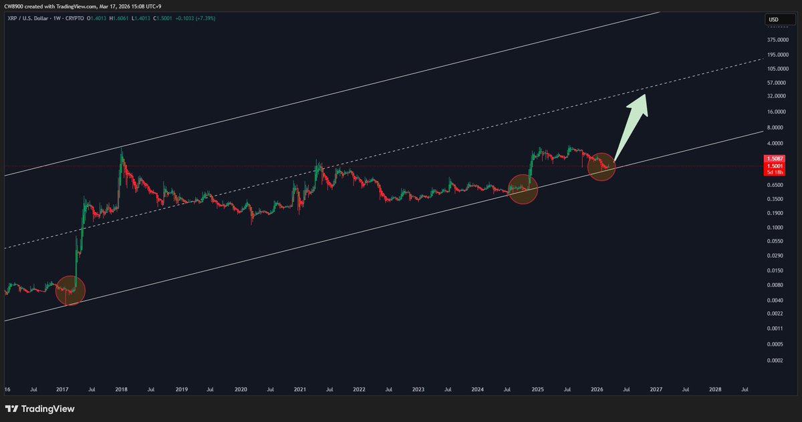Click the 2018 label on time axis
This screenshot has height=422, width=802.
(x=122, y=389)
